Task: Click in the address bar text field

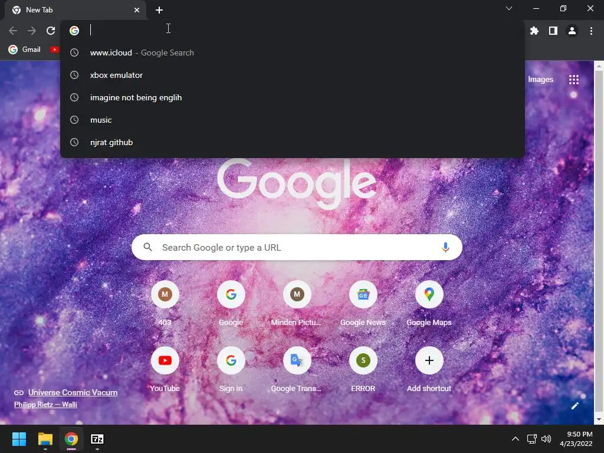Action: (x=304, y=31)
